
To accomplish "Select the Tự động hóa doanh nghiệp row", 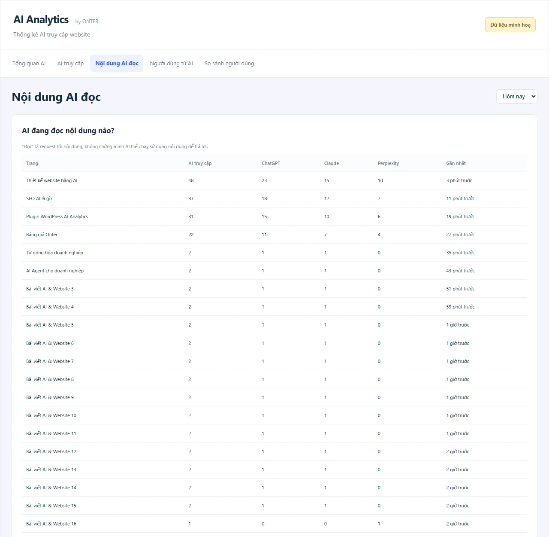I will click(274, 253).
